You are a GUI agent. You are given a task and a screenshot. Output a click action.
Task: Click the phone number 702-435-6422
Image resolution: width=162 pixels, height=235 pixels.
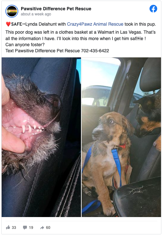pos(95,51)
